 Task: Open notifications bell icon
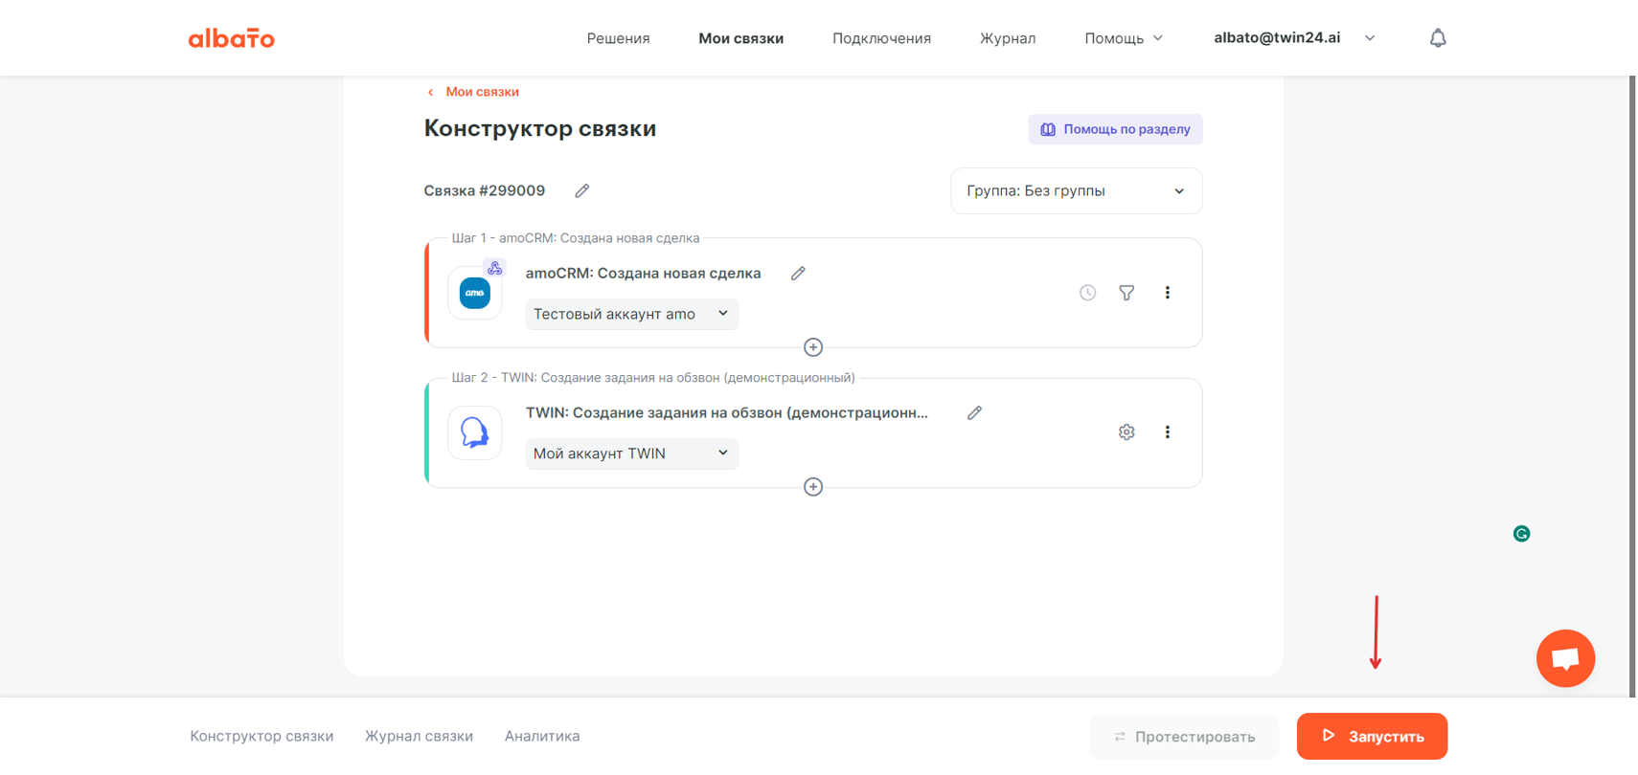coord(1438,38)
